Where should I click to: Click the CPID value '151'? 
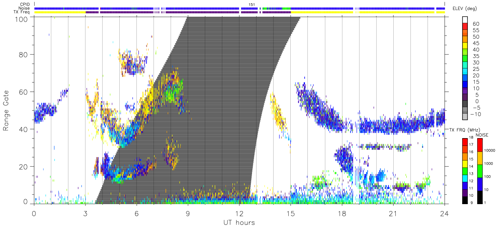click(x=252, y=4)
